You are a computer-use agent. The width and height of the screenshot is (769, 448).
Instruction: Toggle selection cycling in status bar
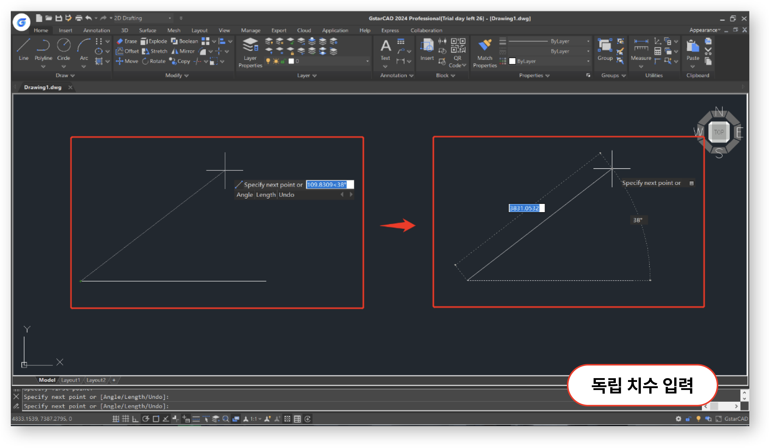(x=236, y=419)
